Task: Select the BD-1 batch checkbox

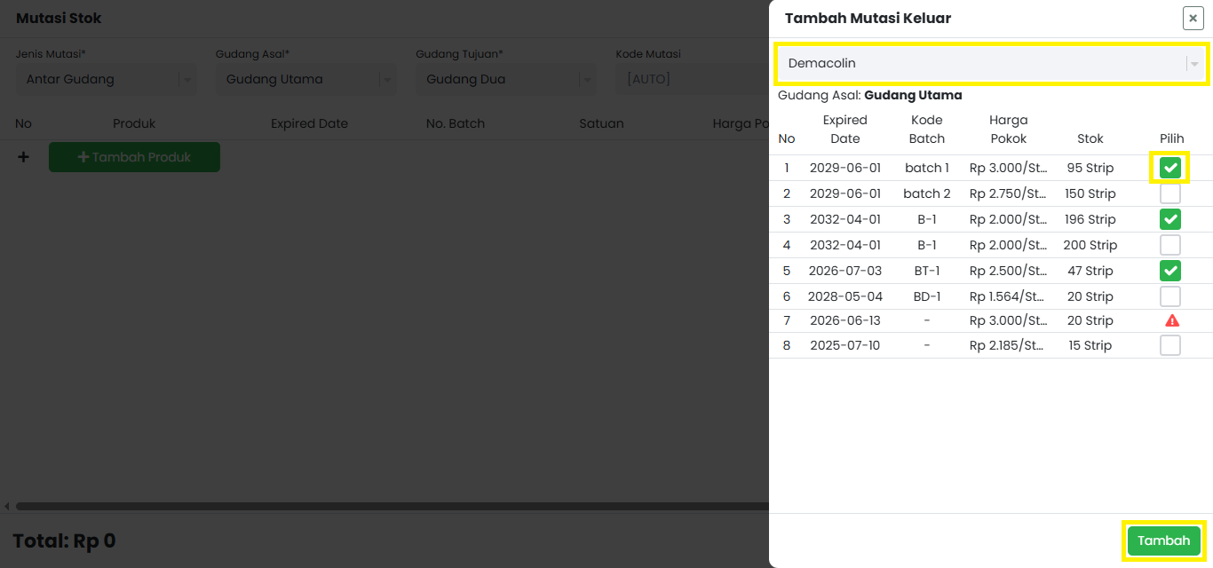Action: pos(1170,296)
